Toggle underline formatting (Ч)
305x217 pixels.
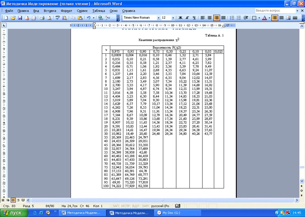[x=194, y=18]
